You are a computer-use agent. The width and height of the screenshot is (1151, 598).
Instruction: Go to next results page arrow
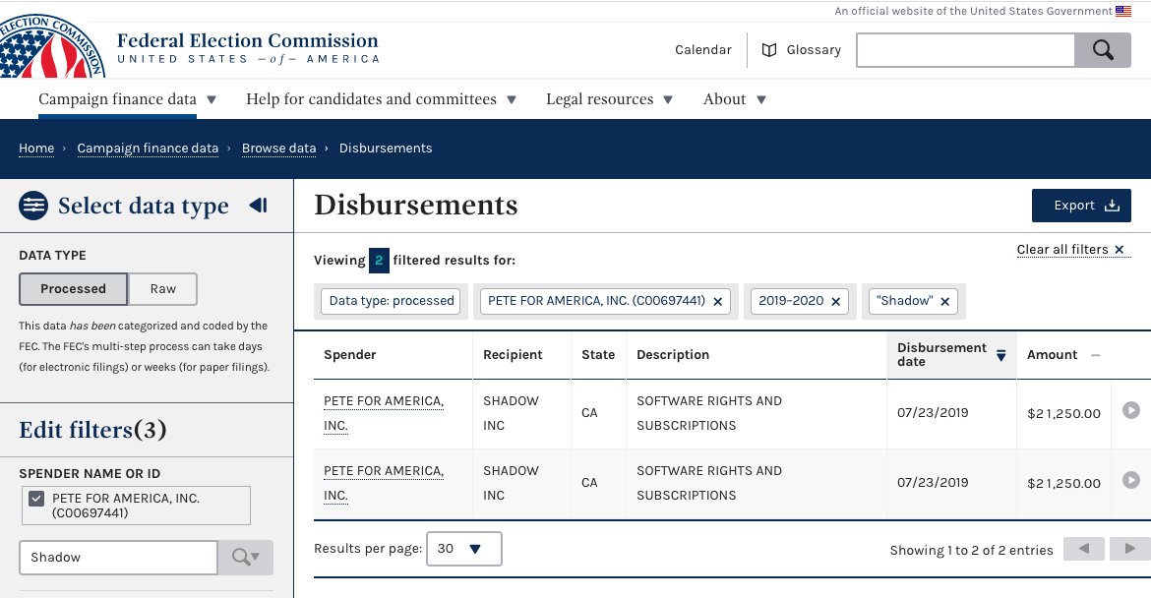tap(1129, 549)
